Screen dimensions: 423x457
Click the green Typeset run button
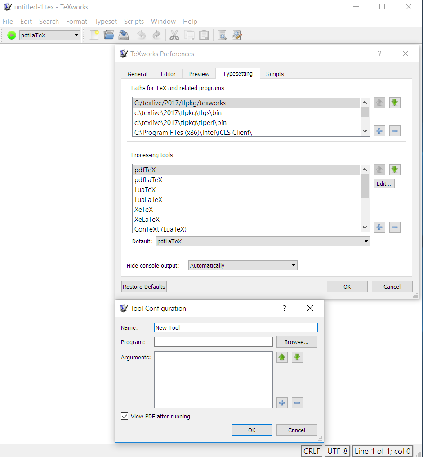tap(12, 35)
